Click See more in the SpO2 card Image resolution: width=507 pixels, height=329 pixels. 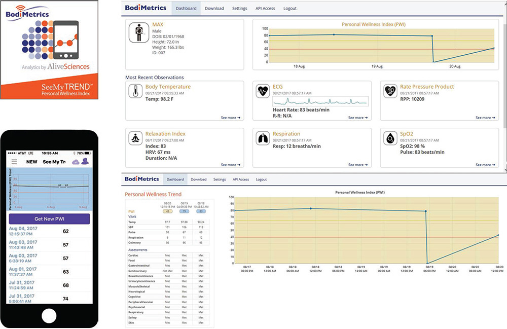[x=485, y=165]
